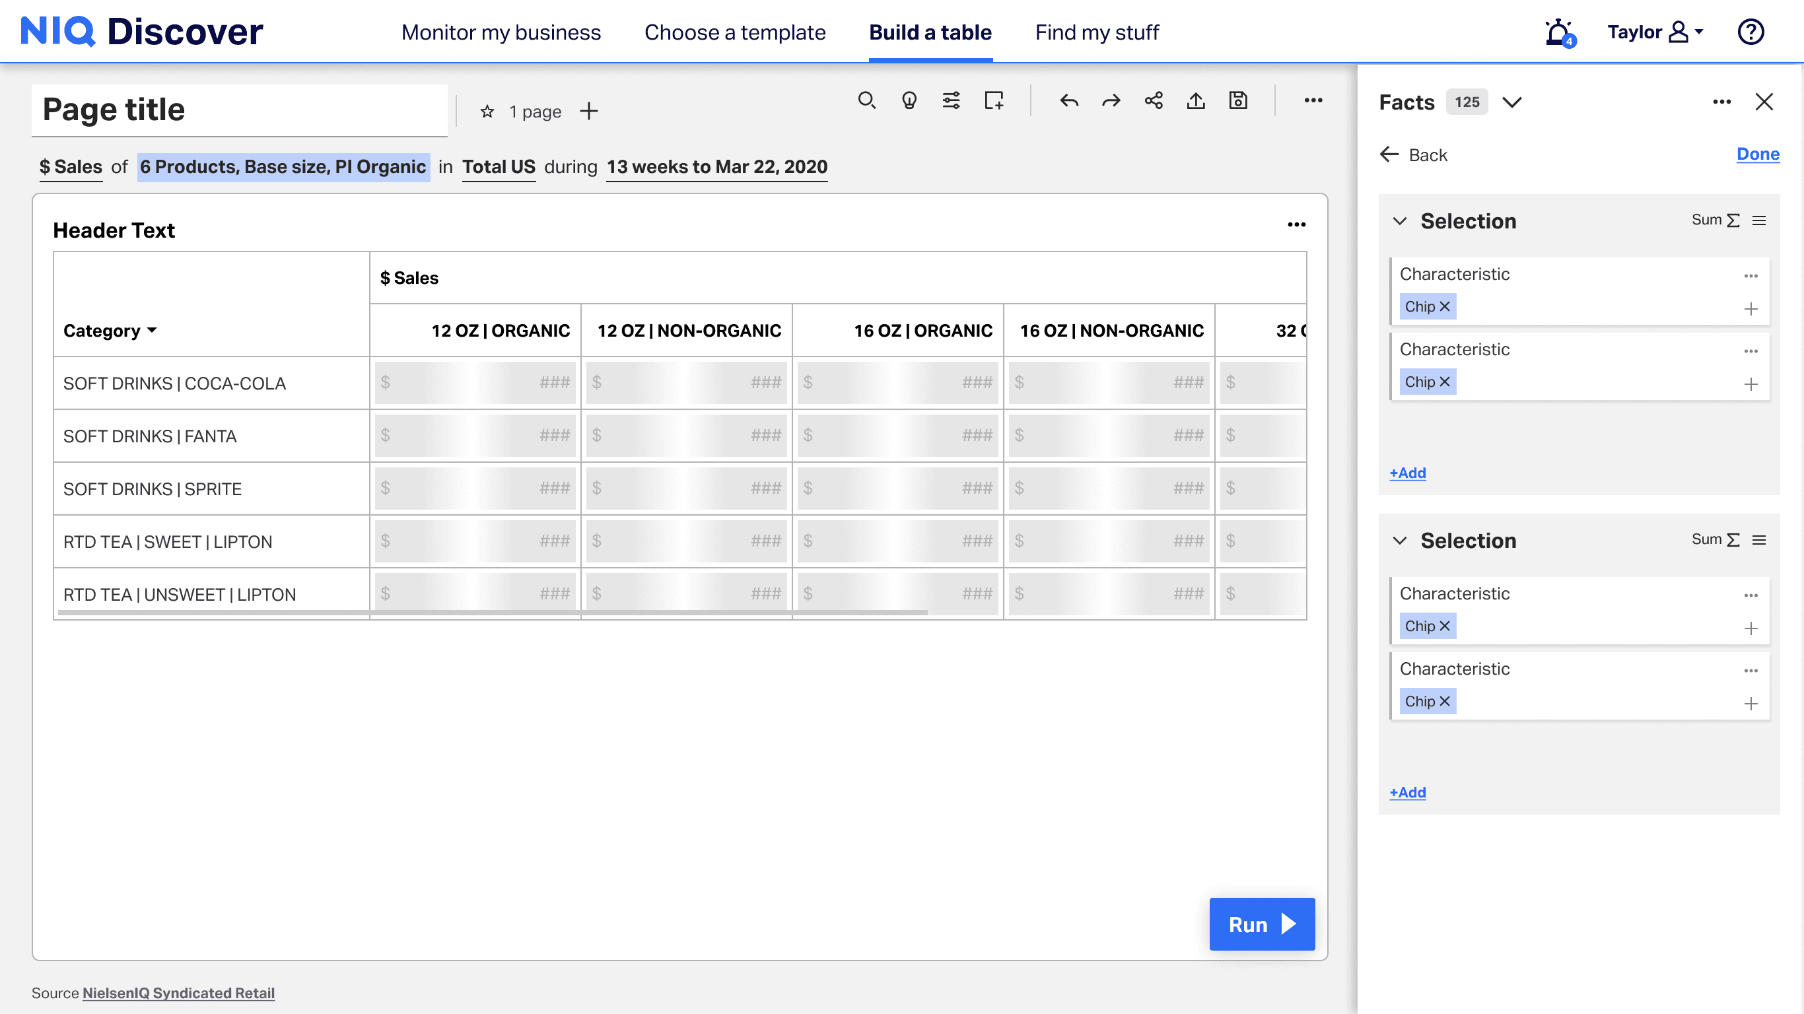Collapse the first Selection section
This screenshot has width=1804, height=1014.
tap(1399, 221)
